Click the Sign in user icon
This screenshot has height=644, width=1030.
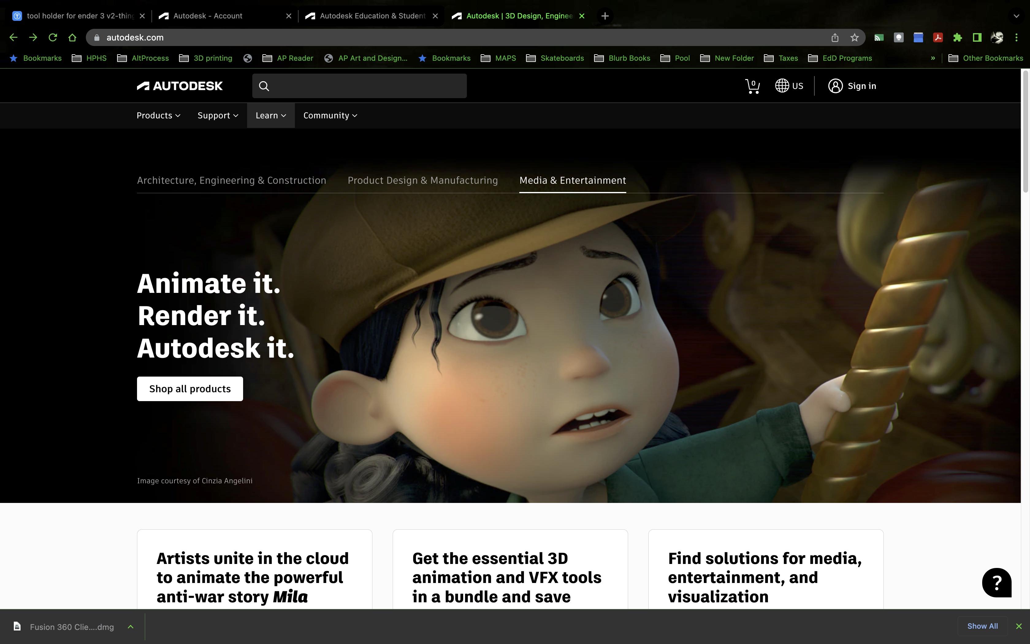[x=835, y=86]
